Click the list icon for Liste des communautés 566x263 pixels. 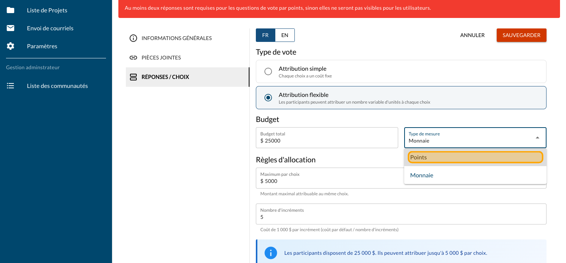[x=10, y=86]
